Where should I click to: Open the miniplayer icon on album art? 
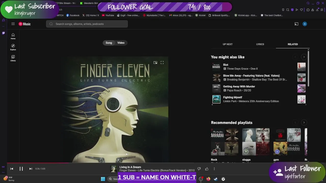point(155,63)
